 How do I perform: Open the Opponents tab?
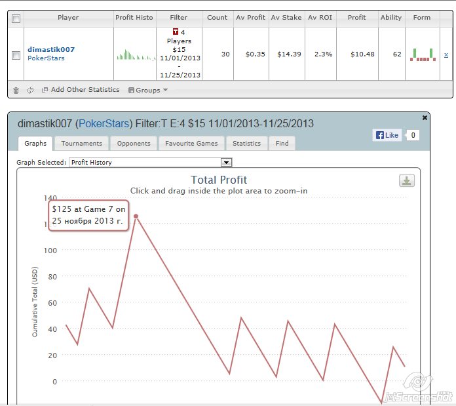coord(134,143)
